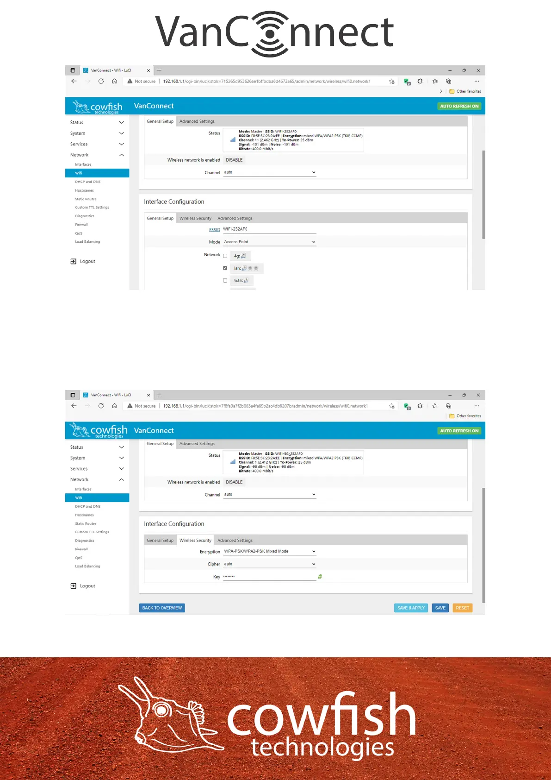Click the ESSID link label
The width and height of the screenshot is (551, 780).
tap(215, 230)
